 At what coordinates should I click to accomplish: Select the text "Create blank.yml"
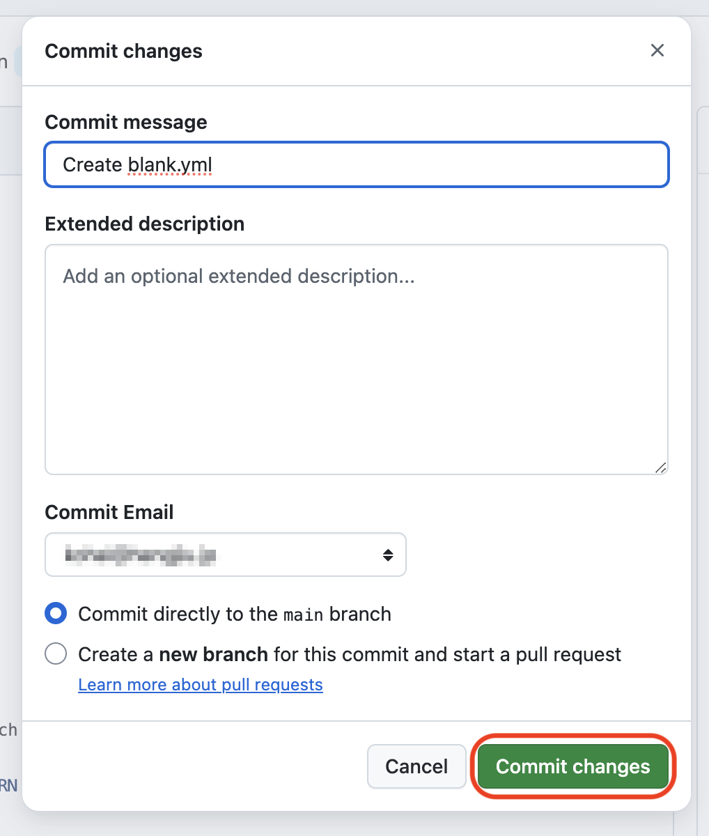point(137,164)
